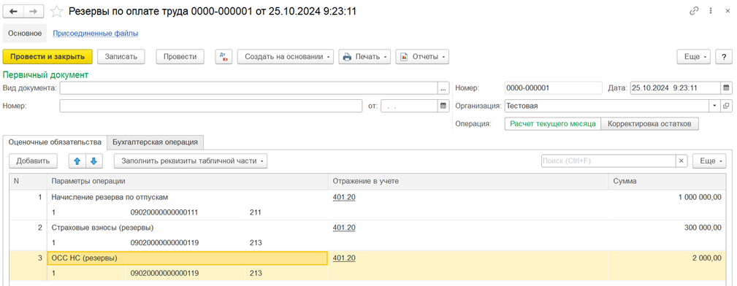This screenshot has height=286, width=737.
Task: Open calendar for the Дата field
Action: (x=726, y=88)
